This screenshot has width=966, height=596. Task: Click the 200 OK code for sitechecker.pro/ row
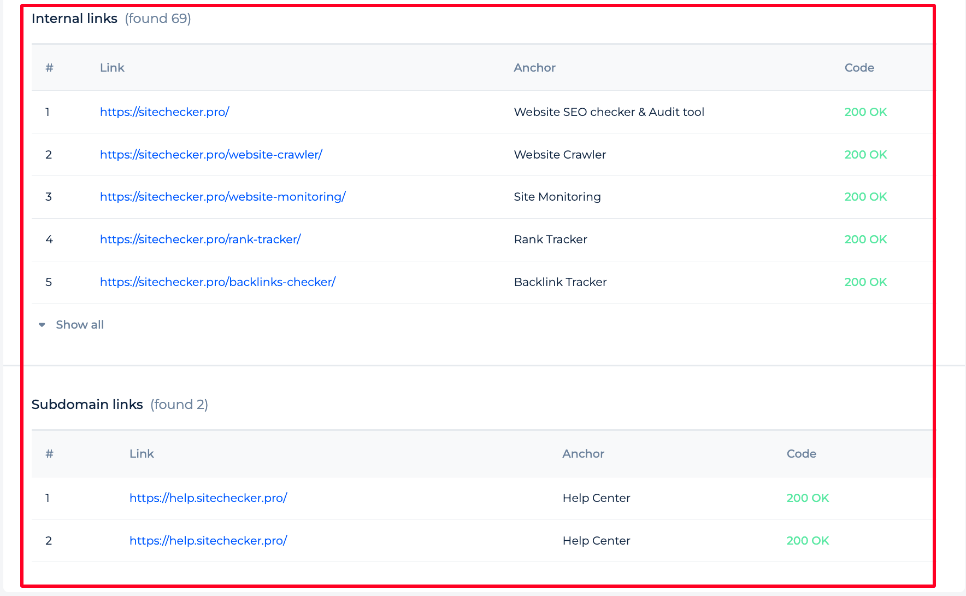pos(865,112)
